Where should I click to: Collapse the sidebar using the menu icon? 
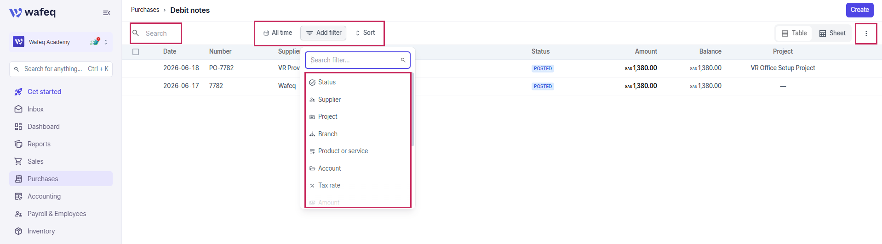click(106, 13)
